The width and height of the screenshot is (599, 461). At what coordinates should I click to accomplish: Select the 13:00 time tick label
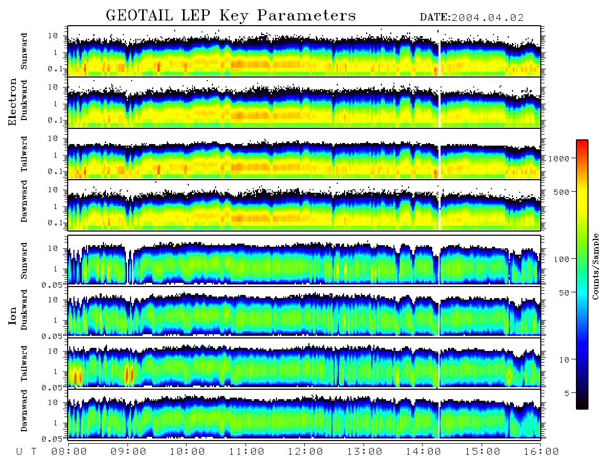[x=364, y=452]
